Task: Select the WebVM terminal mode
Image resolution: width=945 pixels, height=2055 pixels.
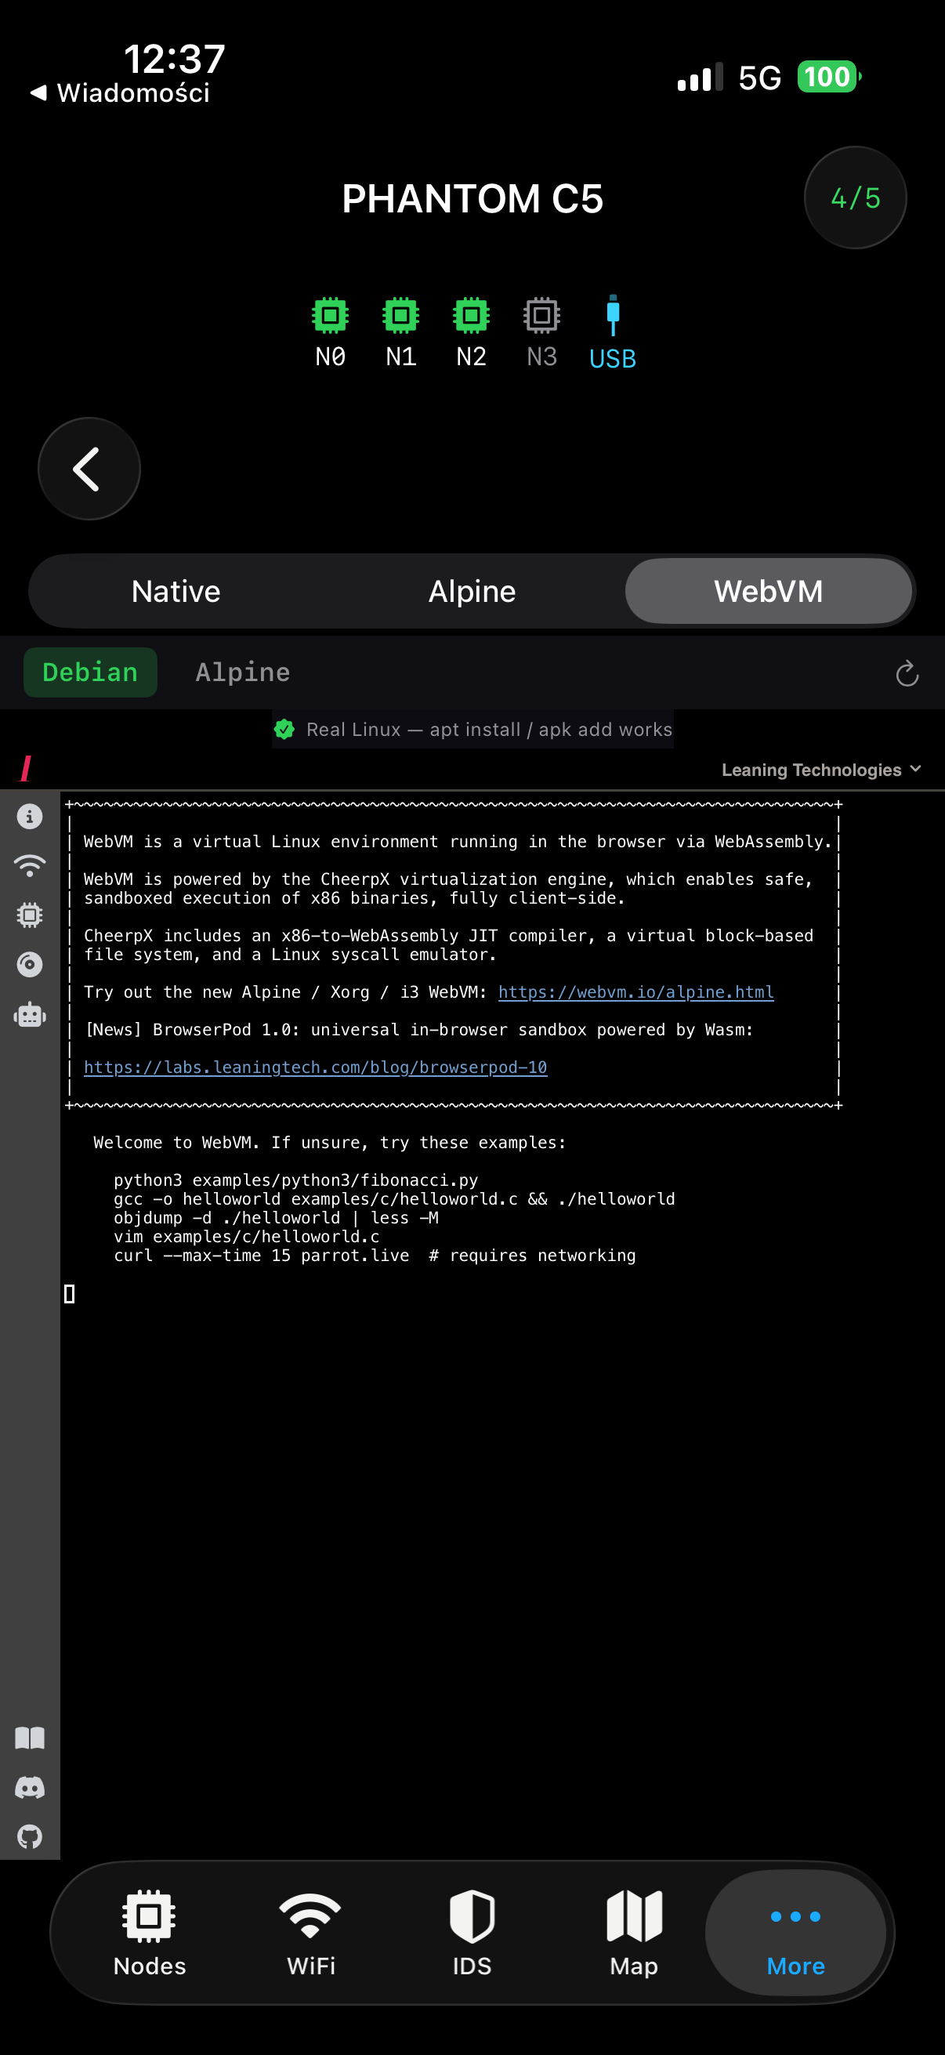Action: coord(768,591)
